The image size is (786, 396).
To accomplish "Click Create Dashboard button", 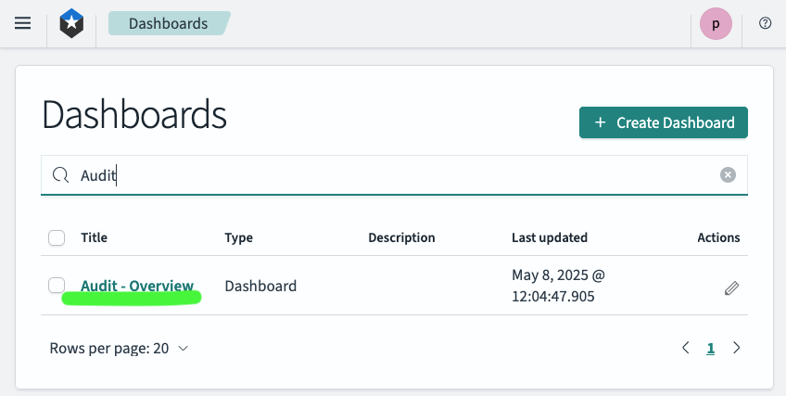I will tap(664, 122).
